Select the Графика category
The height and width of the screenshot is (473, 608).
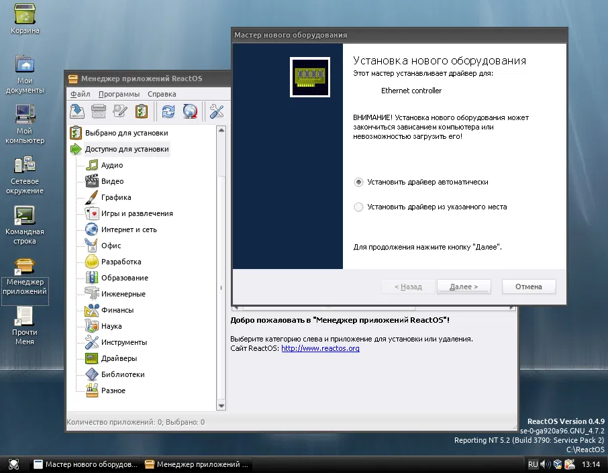[116, 197]
